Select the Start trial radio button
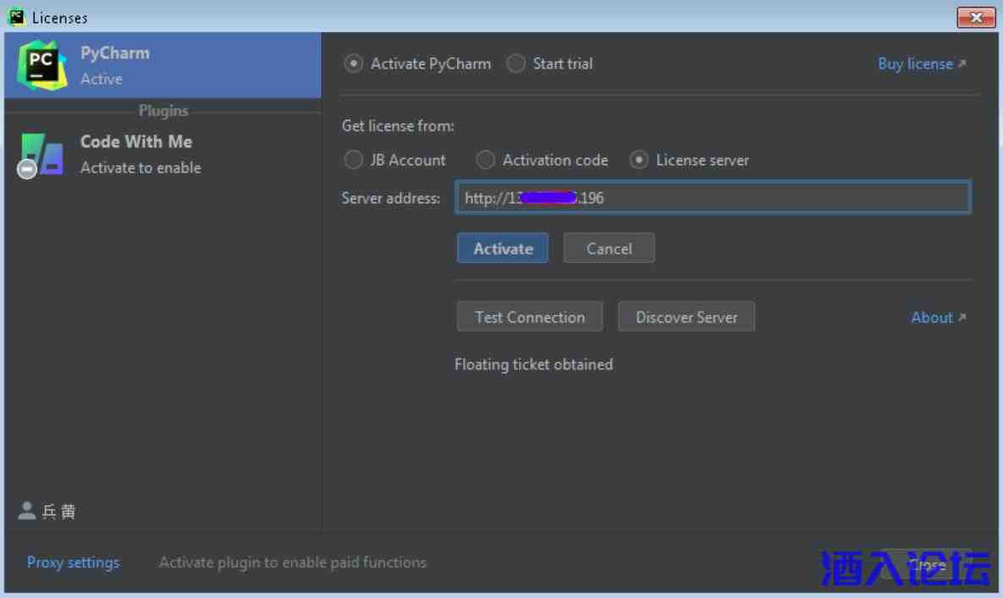Viewport: 1003px width, 598px height. coord(516,64)
